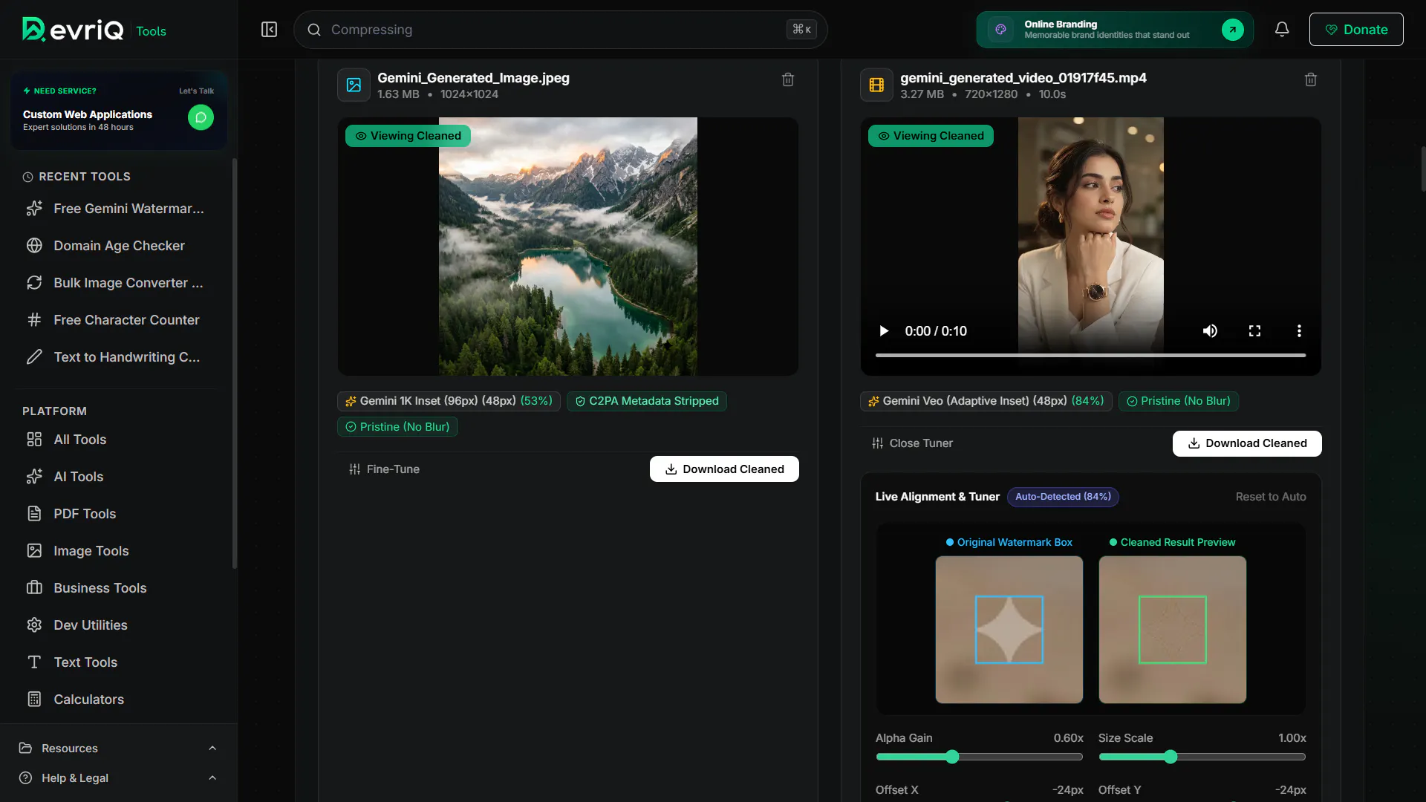The image size is (1426, 802).
Task: Adjust Size Scale slider
Action: (x=1202, y=757)
